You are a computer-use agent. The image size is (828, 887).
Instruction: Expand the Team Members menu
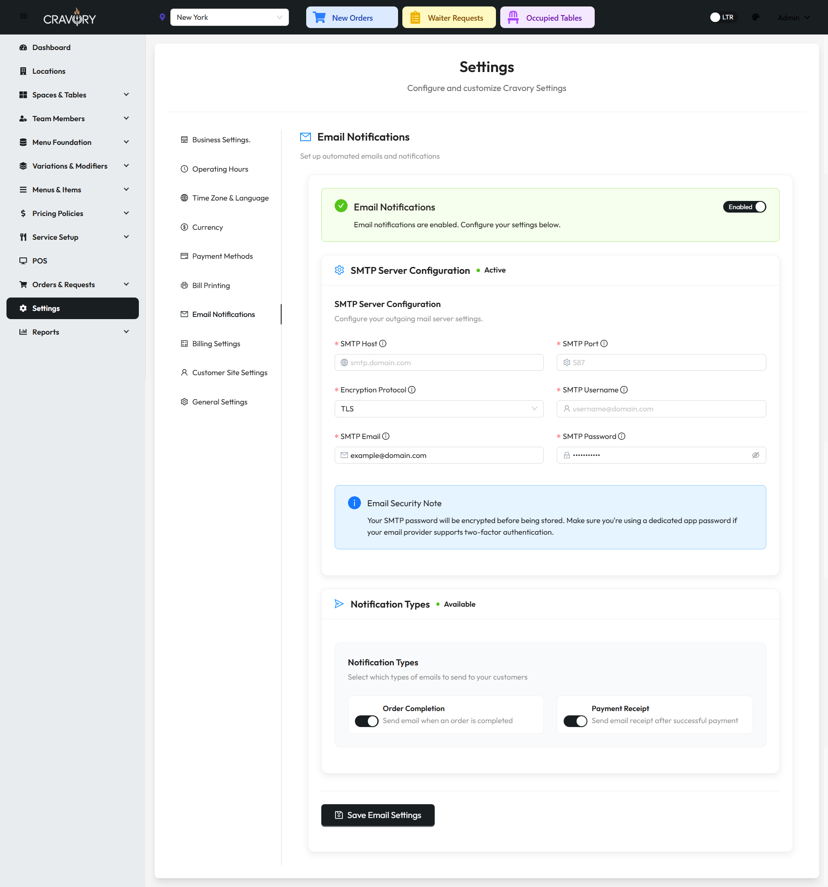pyautogui.click(x=73, y=119)
